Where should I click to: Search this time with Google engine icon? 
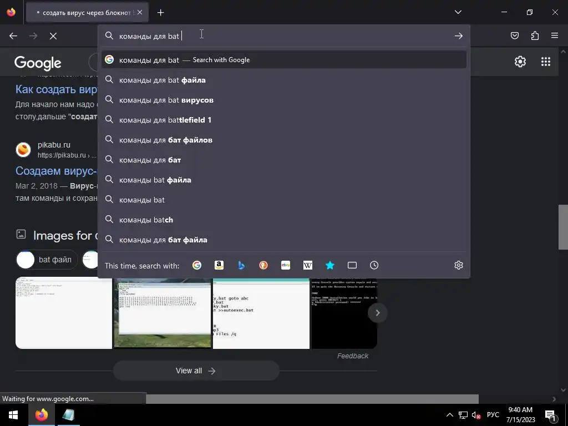click(197, 265)
